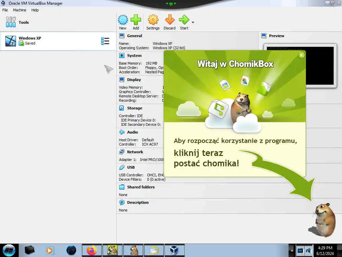Click the Saved state icon under Windows XP
Screen dimensions: 342x257
tap(21, 43)
